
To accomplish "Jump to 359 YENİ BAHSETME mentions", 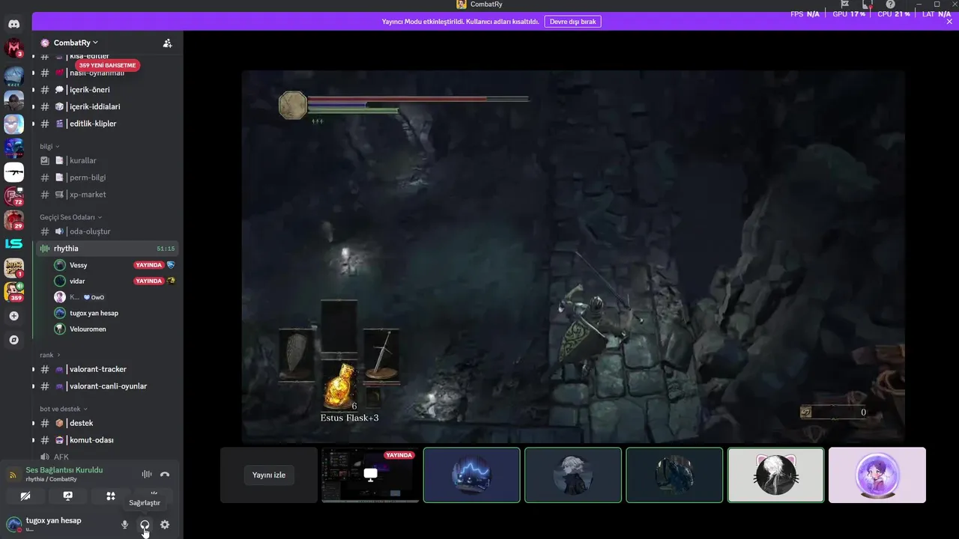I will 108,65.
